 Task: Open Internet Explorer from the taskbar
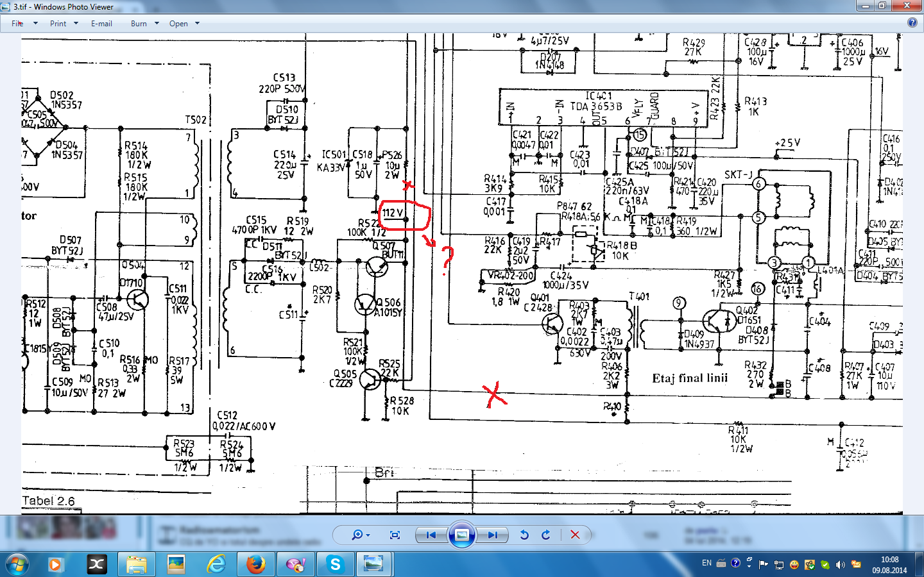216,564
